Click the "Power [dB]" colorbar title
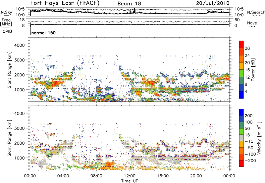Screen dimensions: 265x183 coord(253,70)
